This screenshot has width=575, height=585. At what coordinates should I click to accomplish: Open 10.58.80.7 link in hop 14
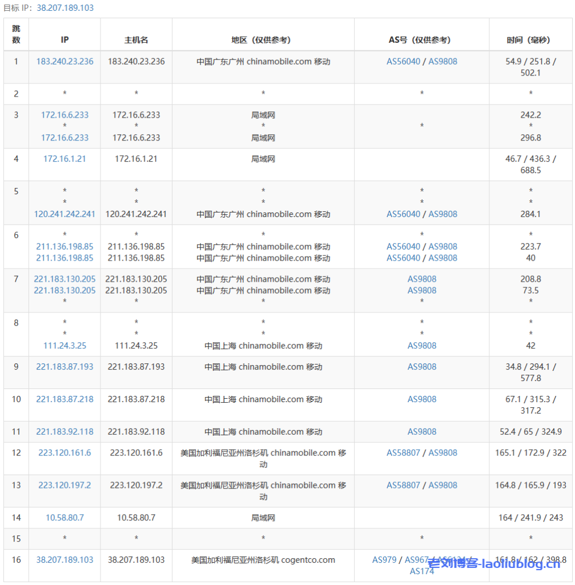65,518
